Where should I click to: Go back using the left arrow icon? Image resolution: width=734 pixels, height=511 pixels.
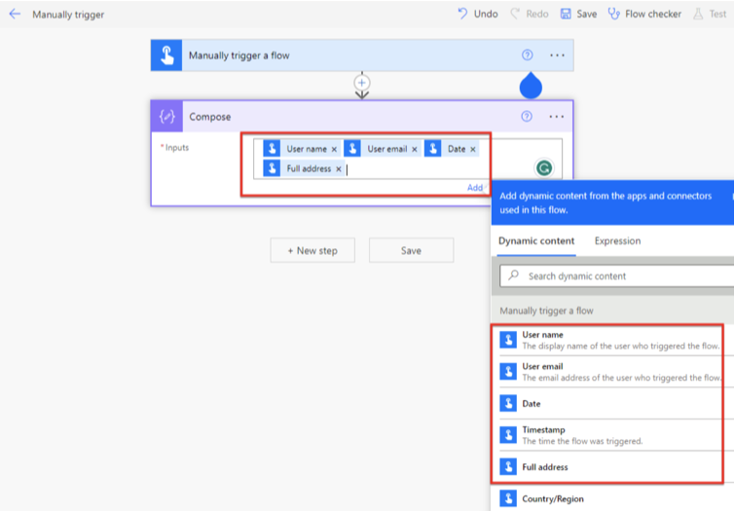[x=15, y=14]
